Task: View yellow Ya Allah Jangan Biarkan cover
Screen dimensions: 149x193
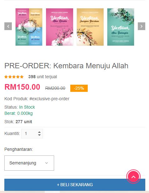Action: pyautogui.click(x=90, y=27)
